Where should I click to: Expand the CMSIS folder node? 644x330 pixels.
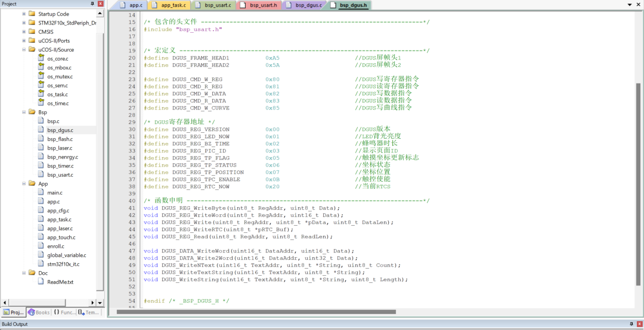pos(24,32)
